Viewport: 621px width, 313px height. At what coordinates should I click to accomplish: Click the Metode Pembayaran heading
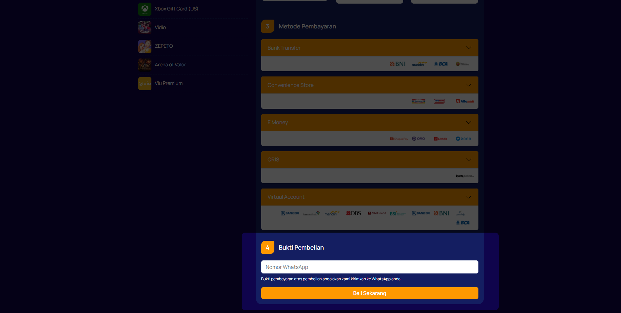pyautogui.click(x=307, y=26)
